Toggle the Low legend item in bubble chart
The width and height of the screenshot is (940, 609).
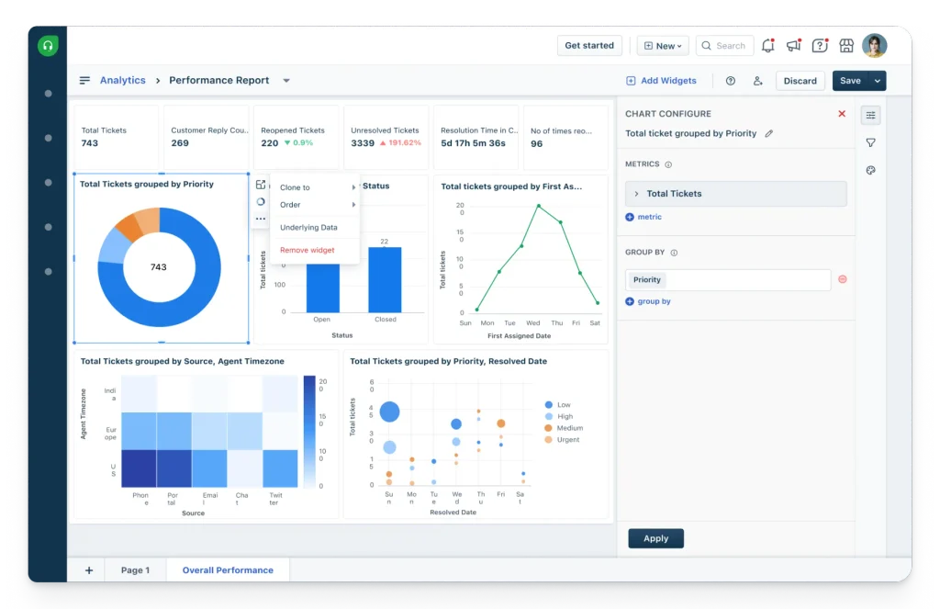[557, 405]
